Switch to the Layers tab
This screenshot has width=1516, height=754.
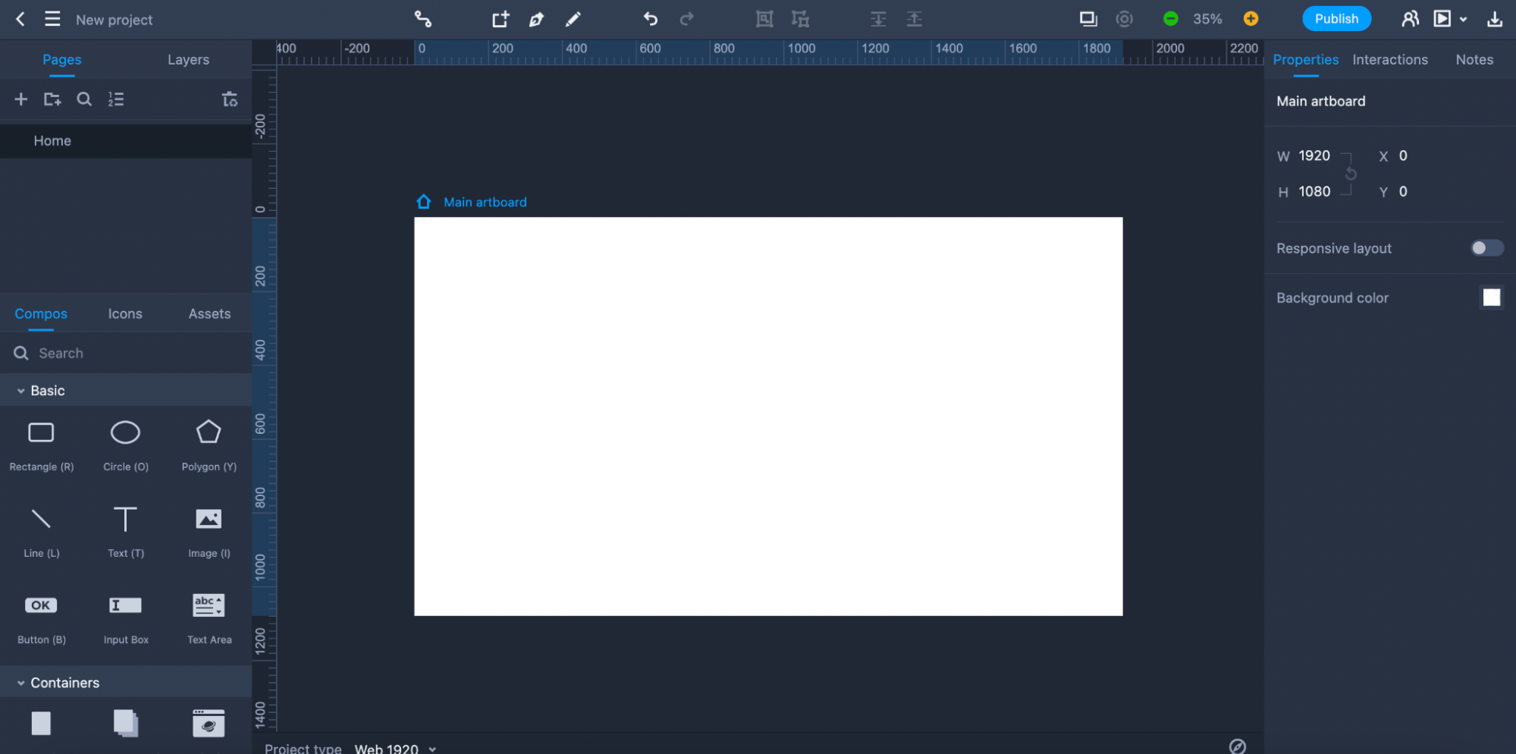tap(188, 59)
